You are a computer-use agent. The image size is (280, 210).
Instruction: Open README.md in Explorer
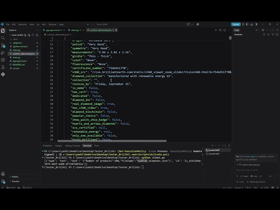click(18, 65)
